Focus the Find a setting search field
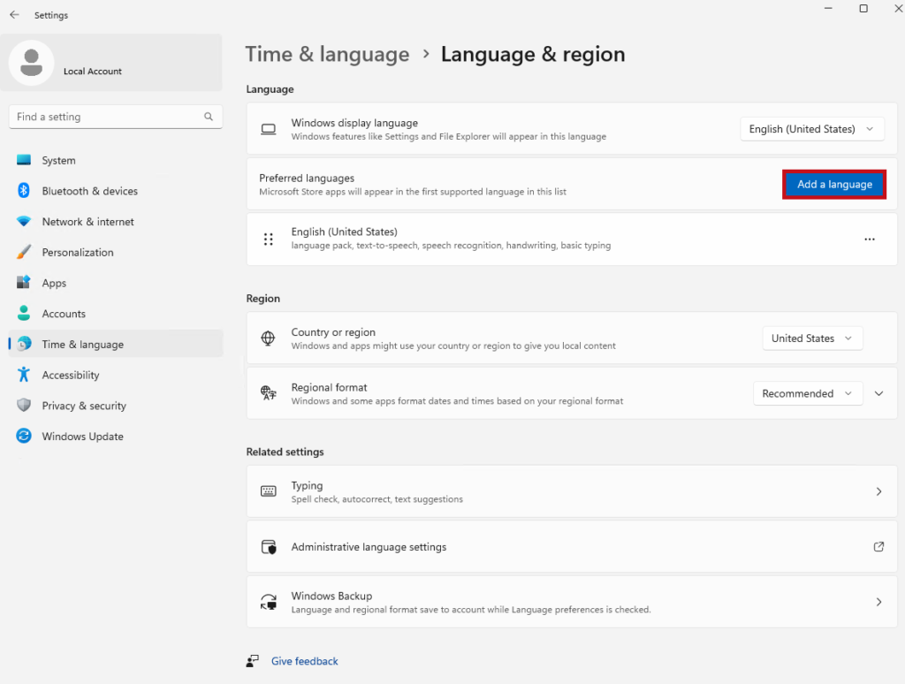The image size is (905, 684). (x=106, y=117)
